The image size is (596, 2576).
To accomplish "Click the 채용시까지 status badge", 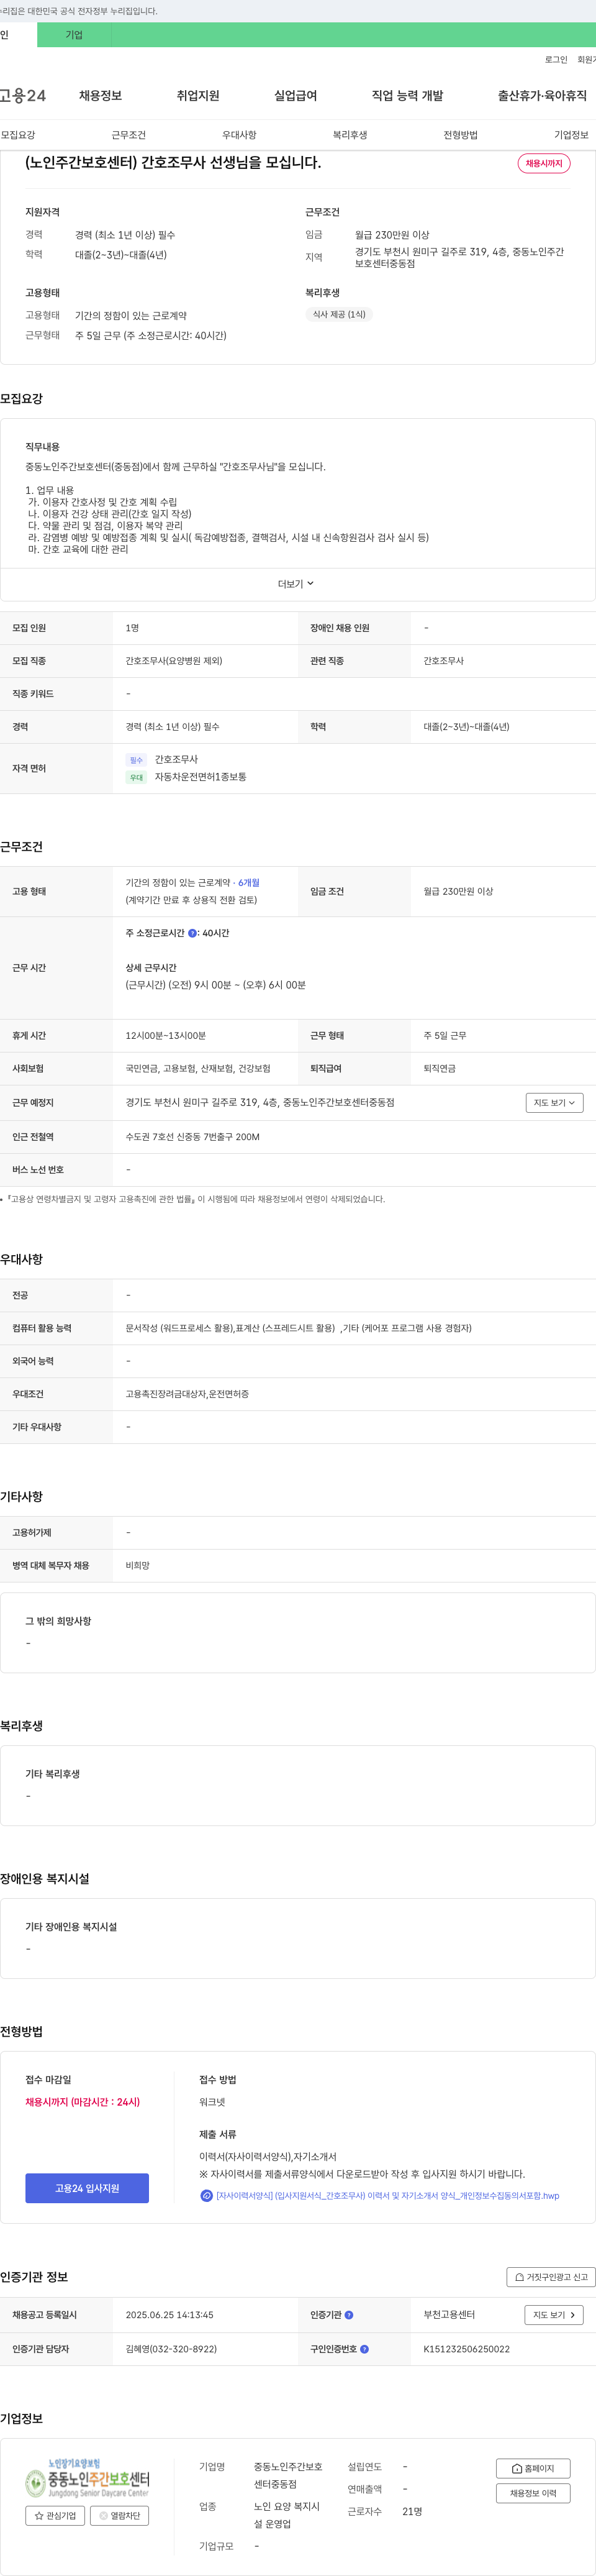I will coord(544,163).
